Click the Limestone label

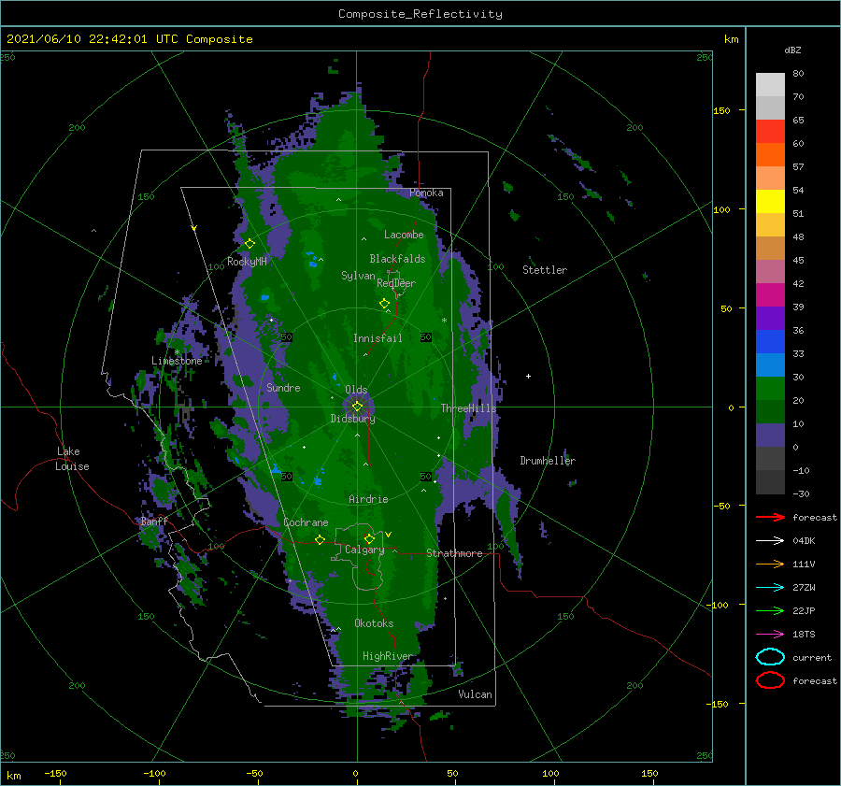pos(177,361)
